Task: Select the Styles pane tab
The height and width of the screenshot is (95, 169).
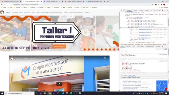Action: [x=122, y=47]
